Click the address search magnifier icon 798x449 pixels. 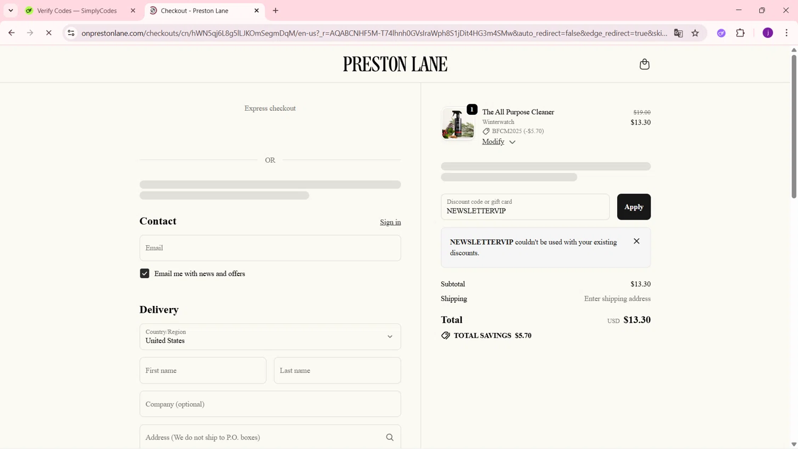coord(390,437)
